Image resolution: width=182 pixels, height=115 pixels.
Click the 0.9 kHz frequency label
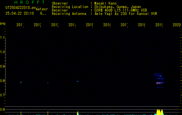[x=2, y=66]
